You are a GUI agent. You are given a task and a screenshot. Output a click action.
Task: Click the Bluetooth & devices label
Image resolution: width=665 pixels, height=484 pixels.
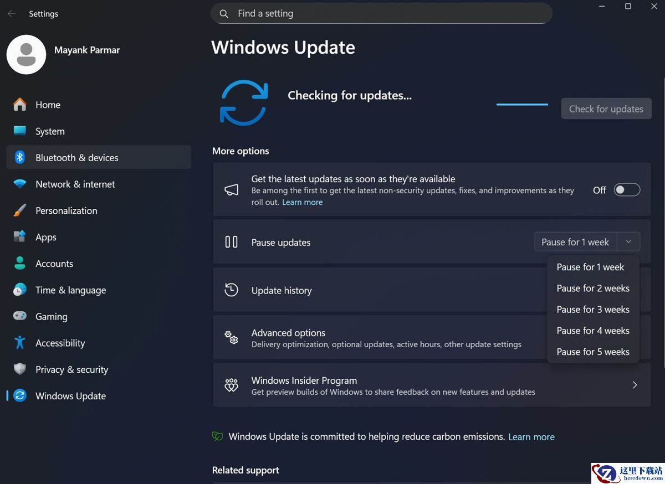(77, 158)
